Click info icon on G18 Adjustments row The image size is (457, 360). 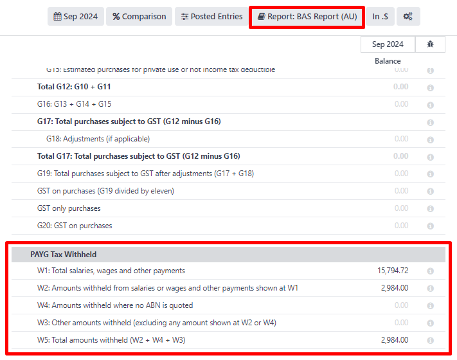coord(430,139)
